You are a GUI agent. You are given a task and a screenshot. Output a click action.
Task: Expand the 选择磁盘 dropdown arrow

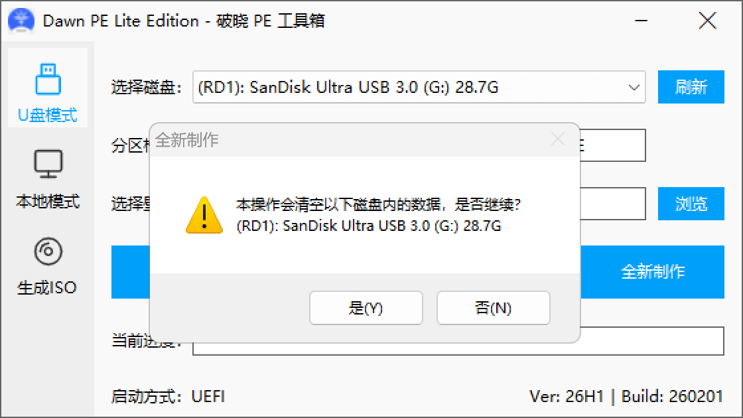pyautogui.click(x=634, y=87)
